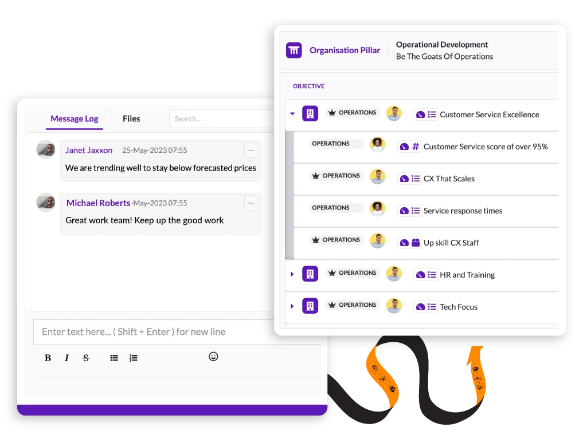Click the Organisation Pillar icon
This screenshot has height=435, width=587.
(294, 50)
